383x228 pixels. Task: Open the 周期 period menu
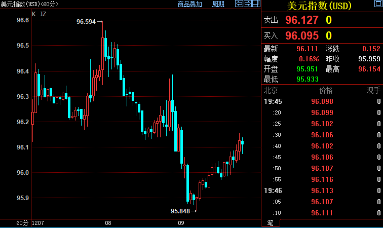[218, 4]
